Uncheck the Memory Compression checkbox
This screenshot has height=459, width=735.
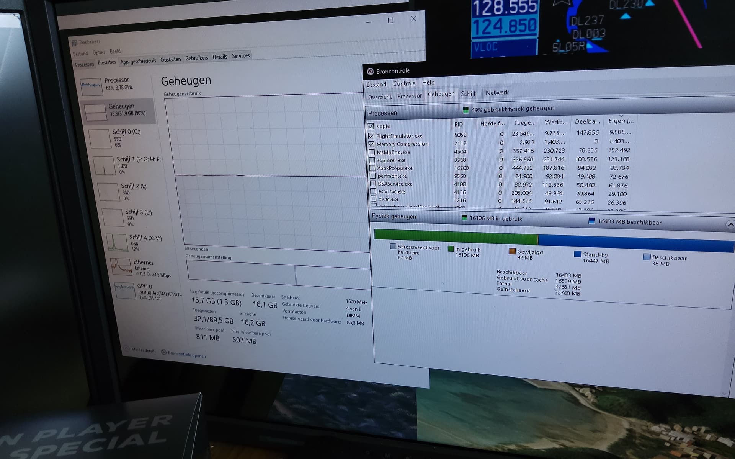[x=371, y=144]
